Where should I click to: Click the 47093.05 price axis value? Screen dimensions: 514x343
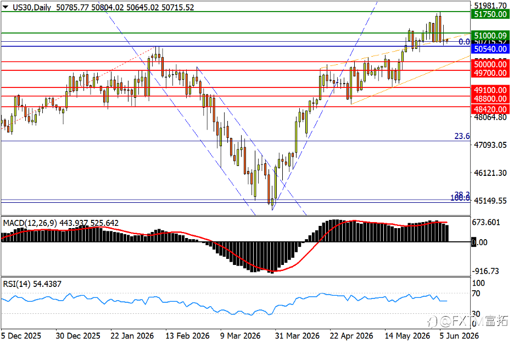[490, 145]
